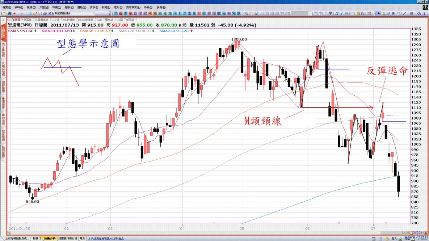Click the home icon in the toolbar
The height and width of the screenshot is (241, 429).
pyautogui.click(x=9, y=13)
